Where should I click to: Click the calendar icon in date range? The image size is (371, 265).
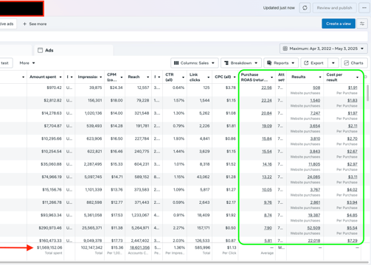(285, 49)
